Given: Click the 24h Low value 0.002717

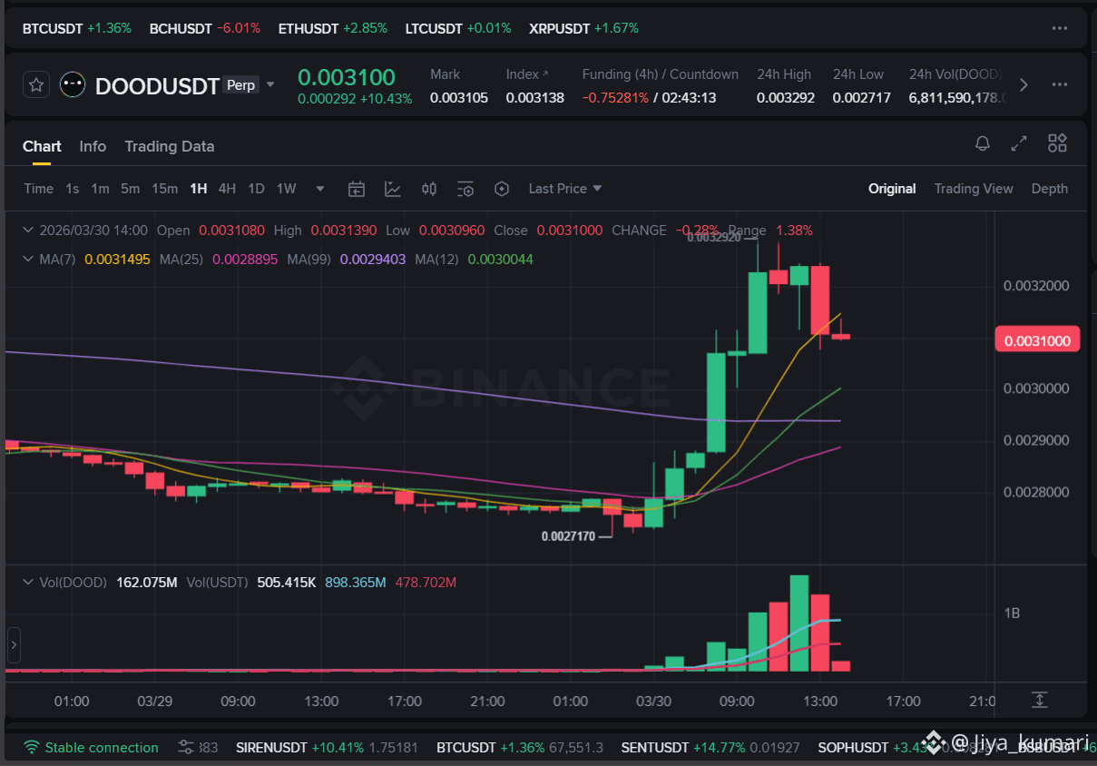Looking at the screenshot, I should pos(862,97).
